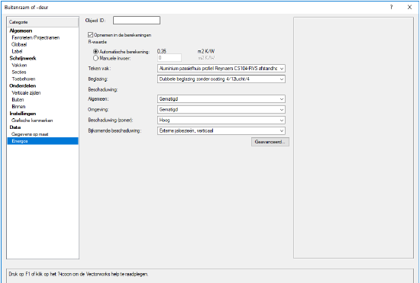The height and width of the screenshot is (283, 420).
Task: Select Favorieten/Projectramen category
Action: 36,37
